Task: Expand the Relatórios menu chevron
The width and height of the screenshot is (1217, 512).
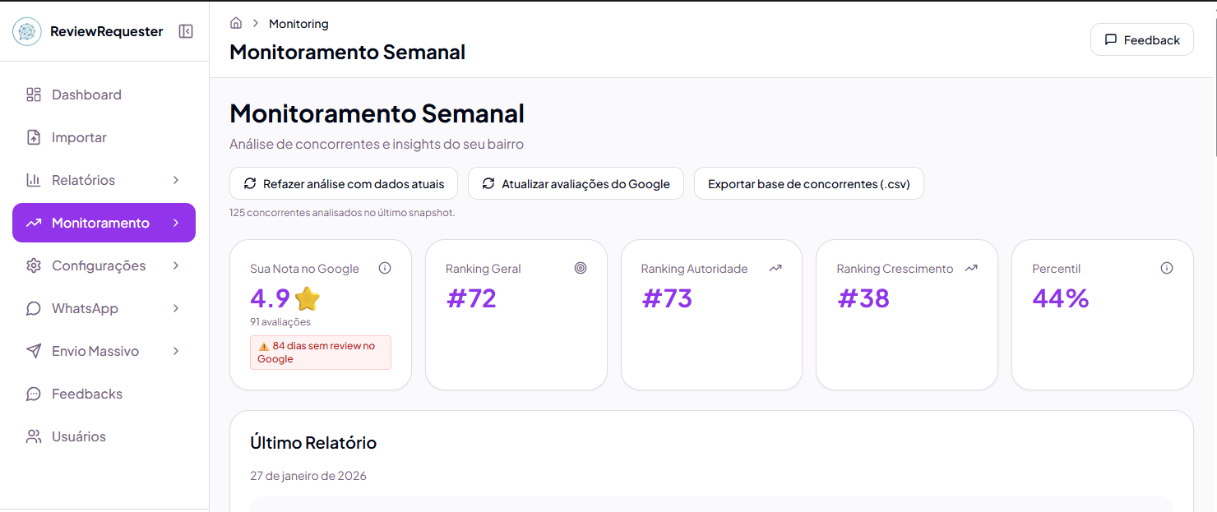Action: [x=175, y=180]
